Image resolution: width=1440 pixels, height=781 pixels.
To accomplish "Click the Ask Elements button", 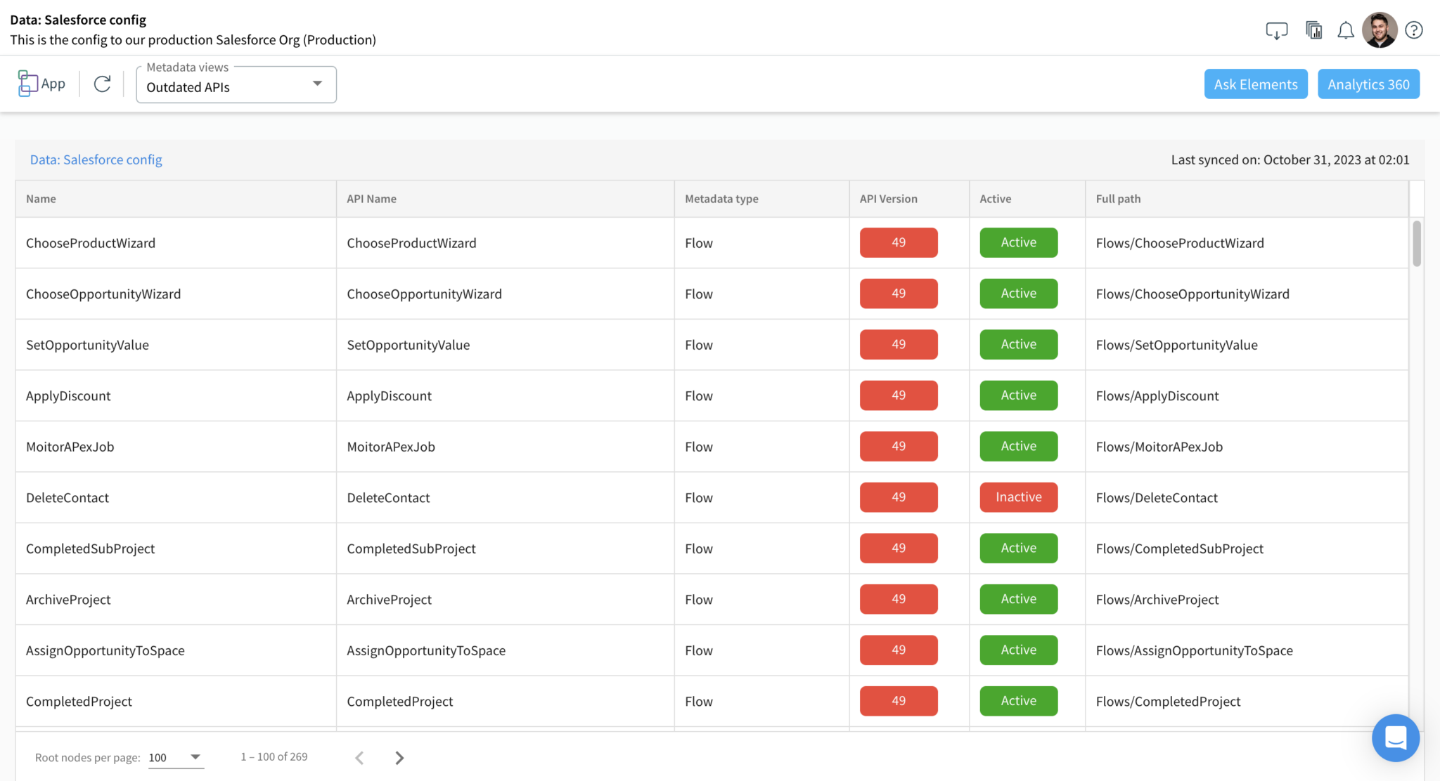I will point(1255,84).
